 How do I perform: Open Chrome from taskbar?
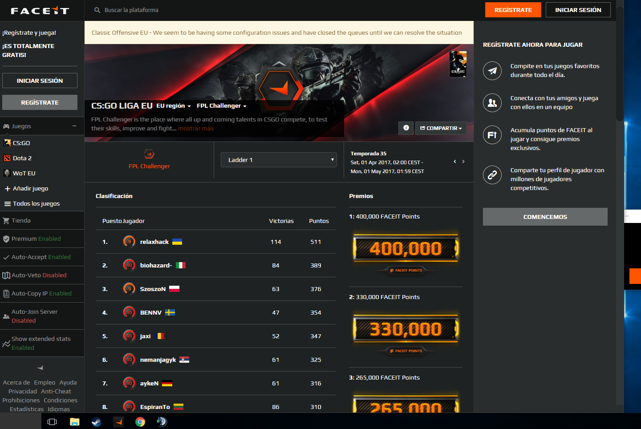(x=140, y=421)
